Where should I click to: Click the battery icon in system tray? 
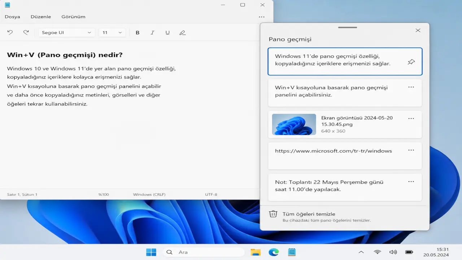point(409,252)
